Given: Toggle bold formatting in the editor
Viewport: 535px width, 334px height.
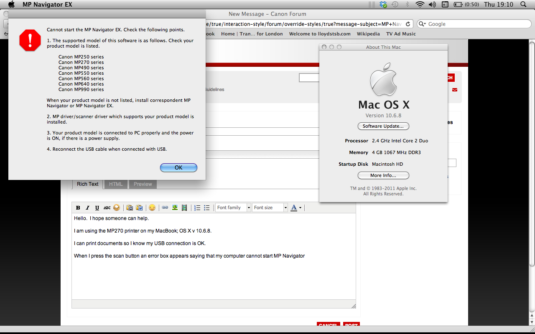Looking at the screenshot, I should [78, 208].
